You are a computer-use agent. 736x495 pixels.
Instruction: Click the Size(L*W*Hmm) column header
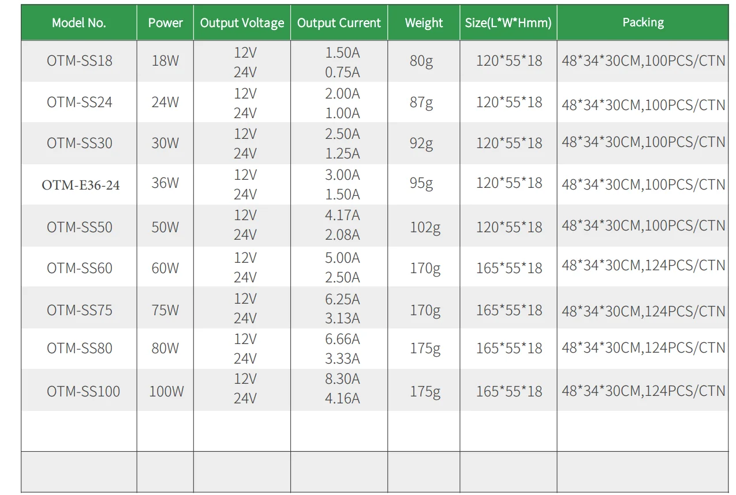point(507,22)
